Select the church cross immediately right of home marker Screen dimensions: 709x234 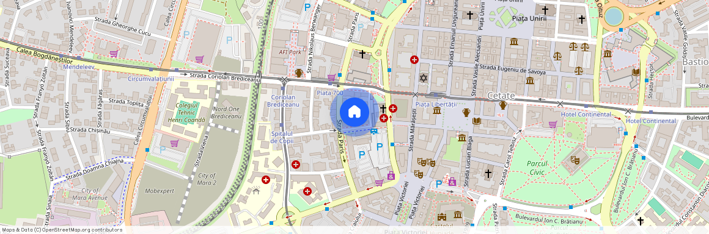[x=383, y=108]
